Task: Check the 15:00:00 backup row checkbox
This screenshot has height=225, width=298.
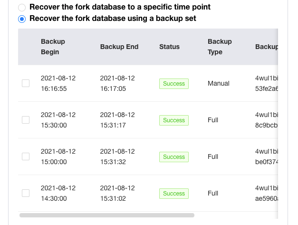Action: point(26,157)
